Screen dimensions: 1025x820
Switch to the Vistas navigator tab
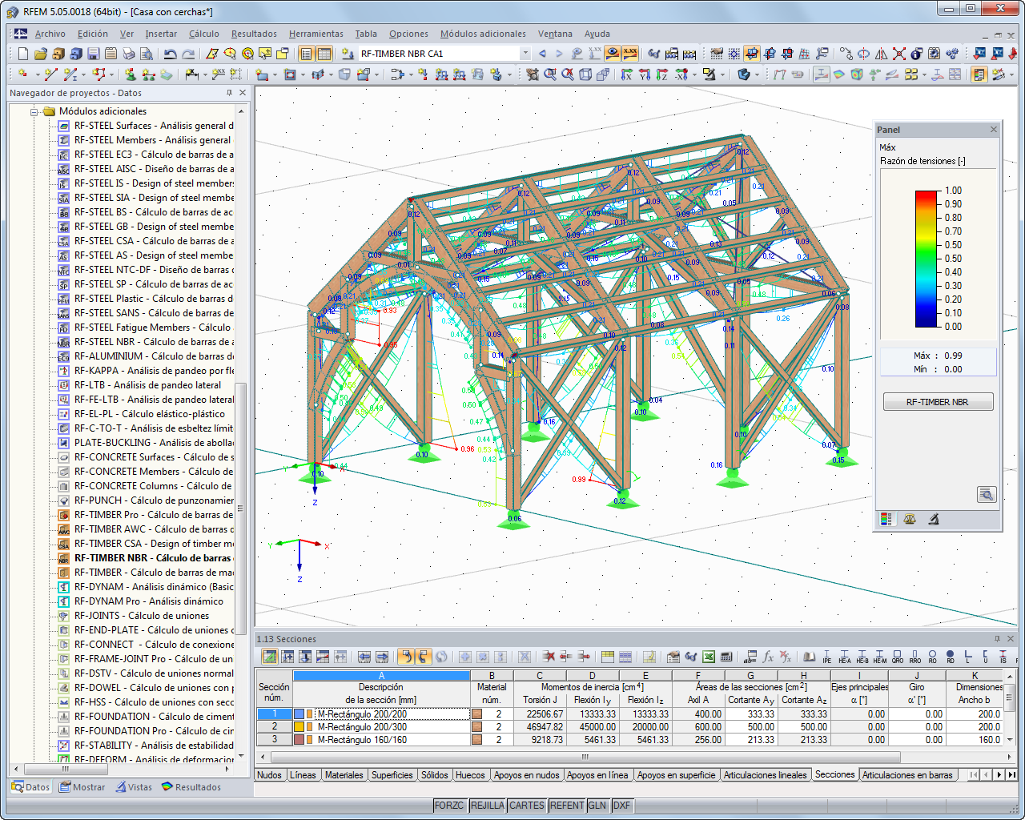tap(134, 787)
